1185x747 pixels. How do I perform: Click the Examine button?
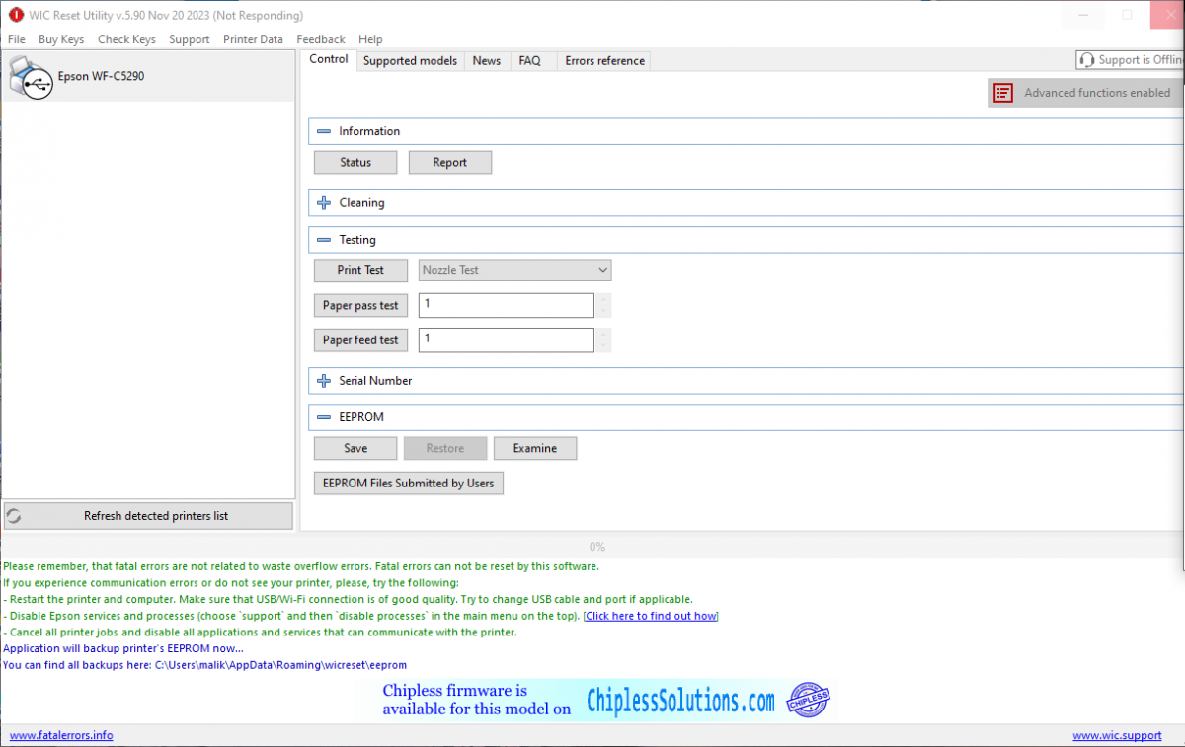coord(535,449)
